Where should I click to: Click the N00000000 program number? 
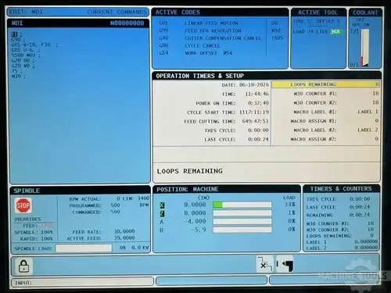pyautogui.click(x=127, y=23)
